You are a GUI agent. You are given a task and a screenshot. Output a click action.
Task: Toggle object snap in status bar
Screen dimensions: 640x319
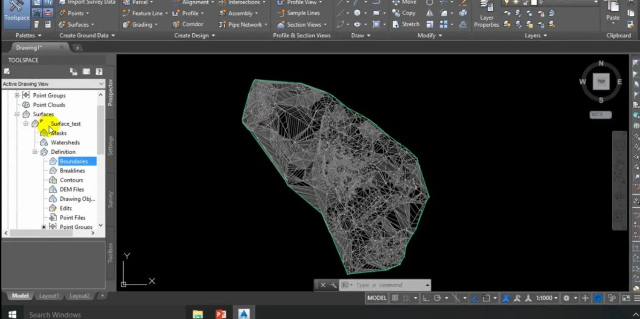[486, 298]
